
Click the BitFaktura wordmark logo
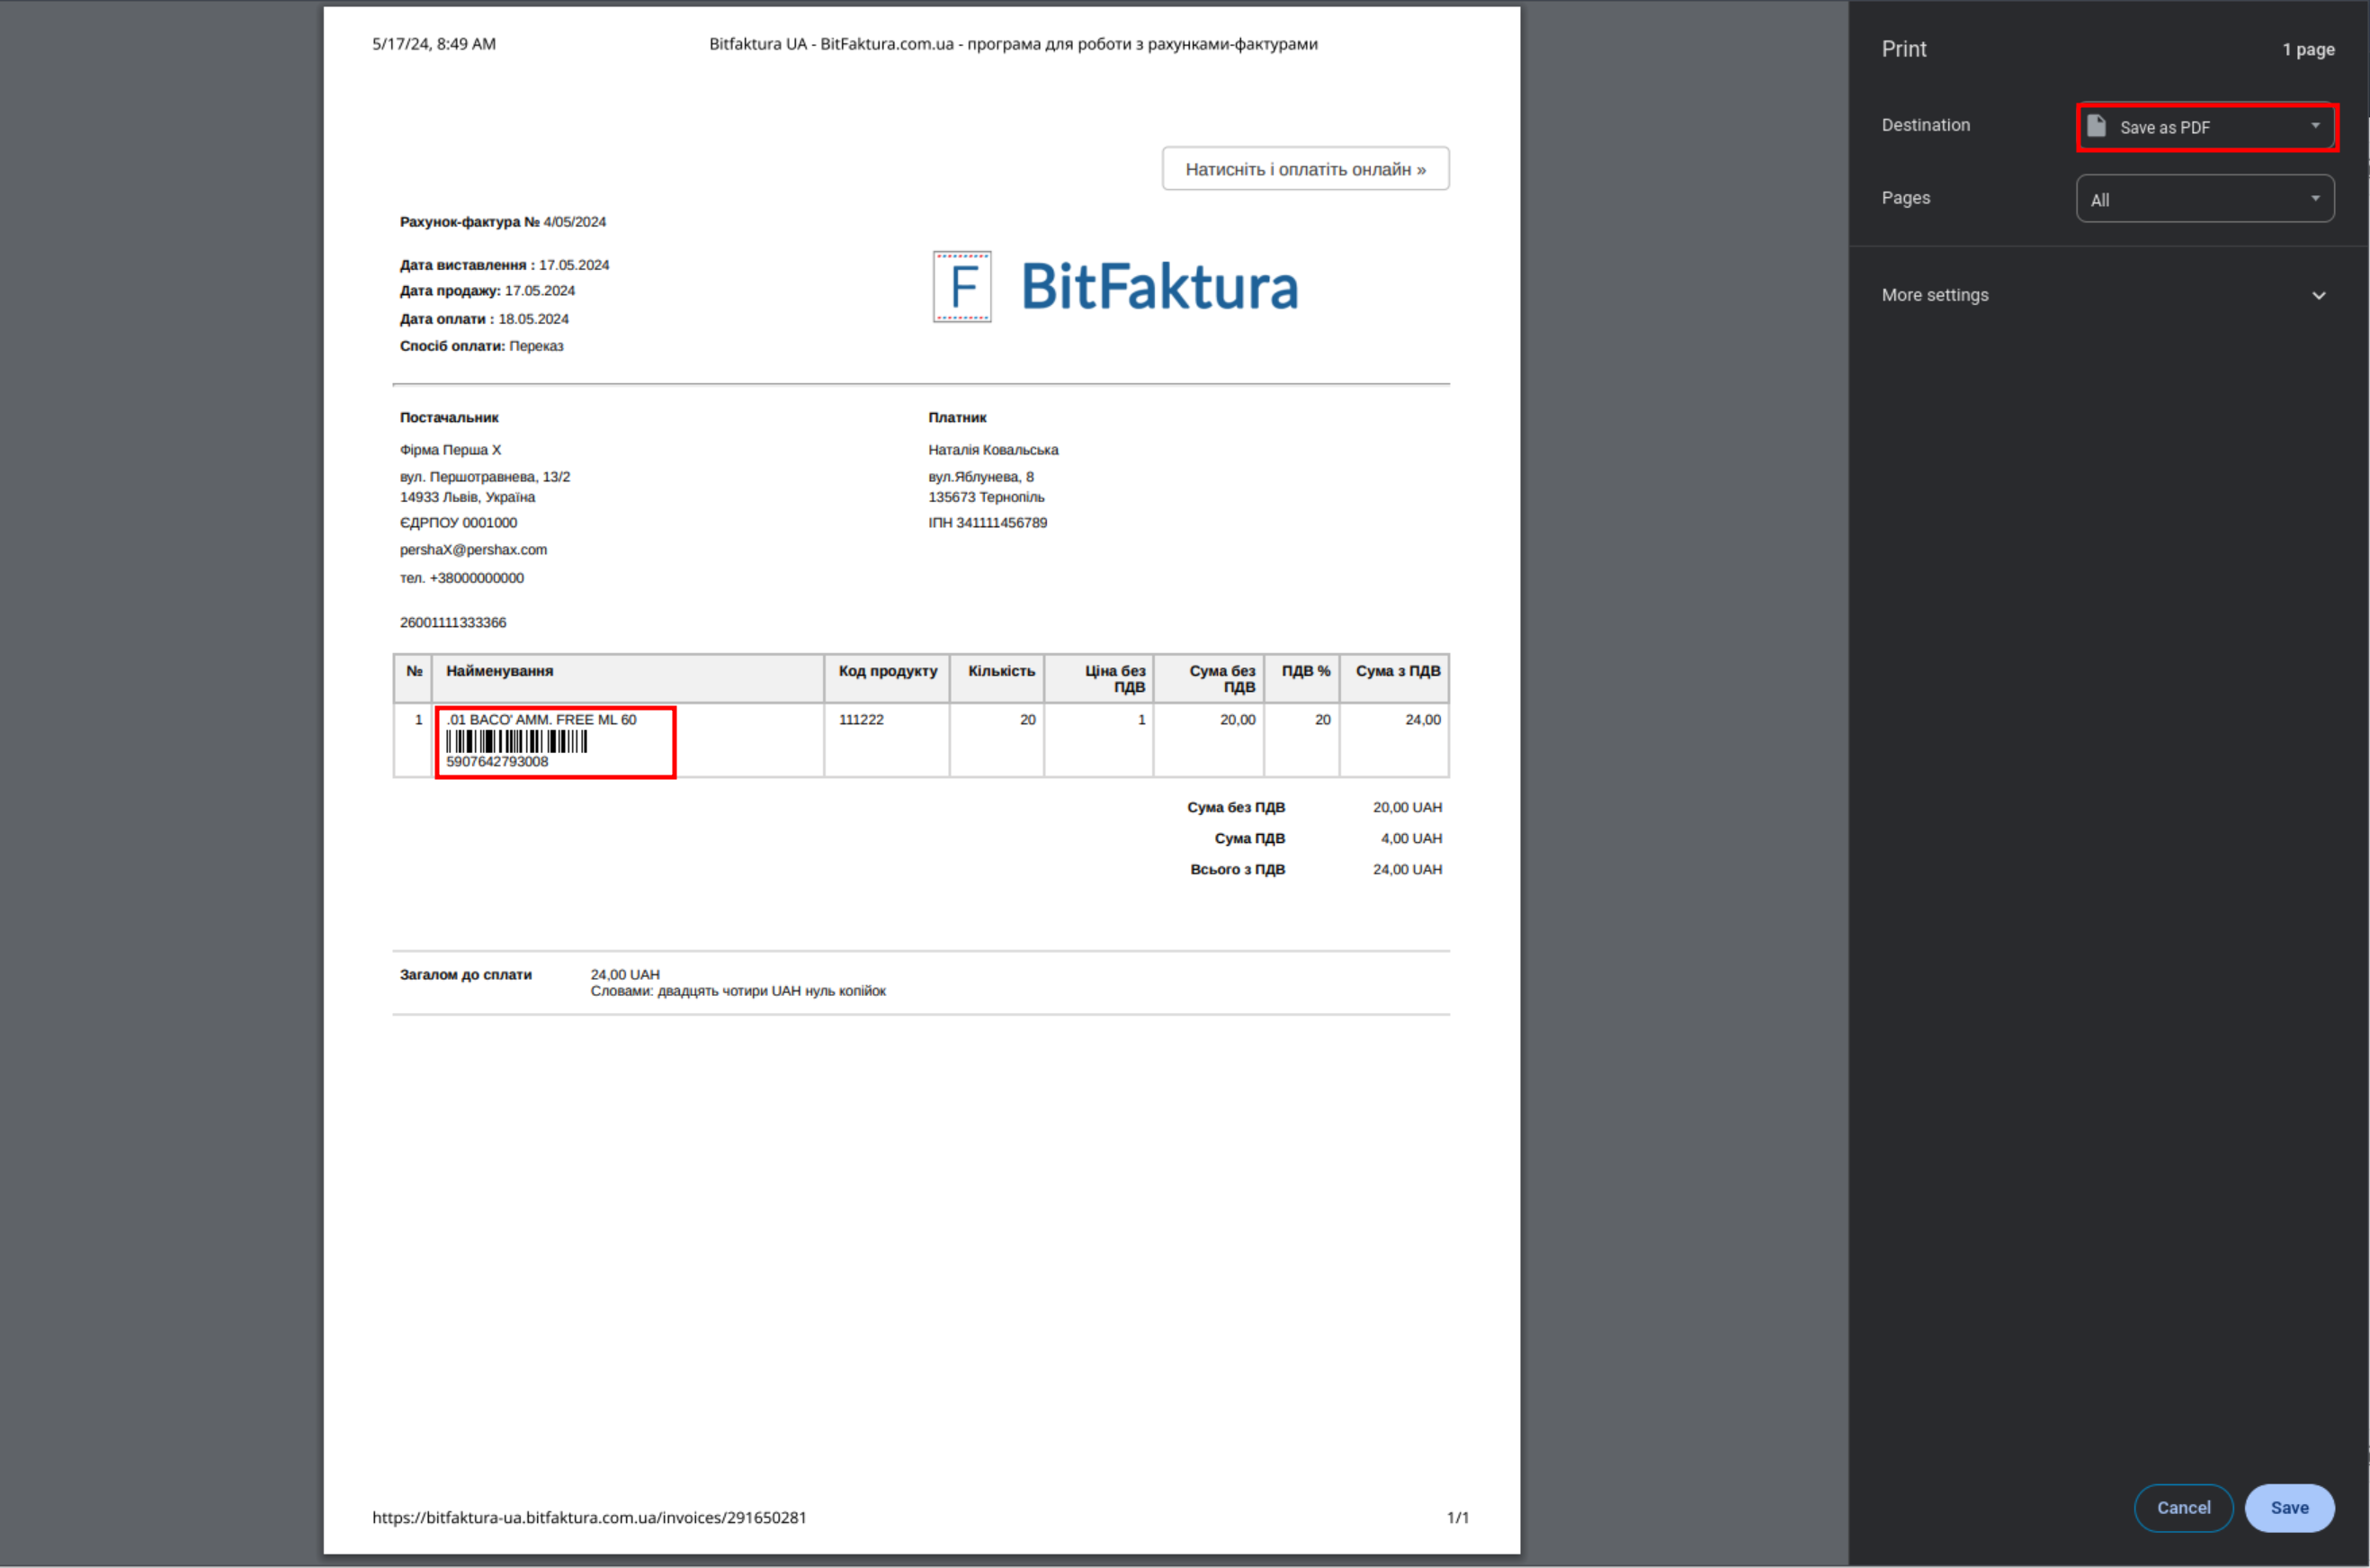1158,287
